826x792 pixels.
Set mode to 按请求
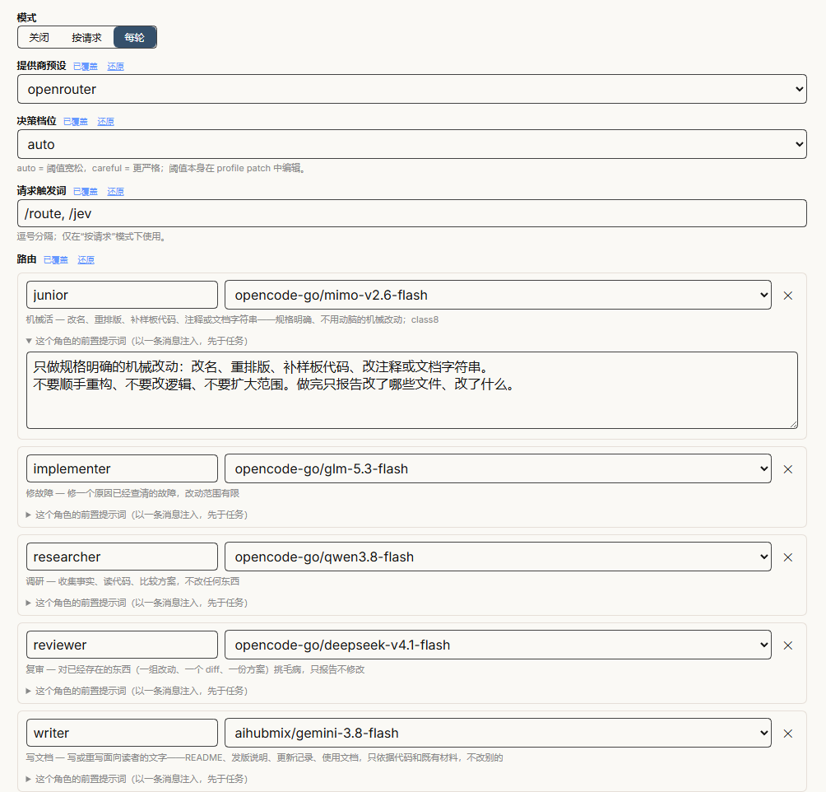(86, 37)
